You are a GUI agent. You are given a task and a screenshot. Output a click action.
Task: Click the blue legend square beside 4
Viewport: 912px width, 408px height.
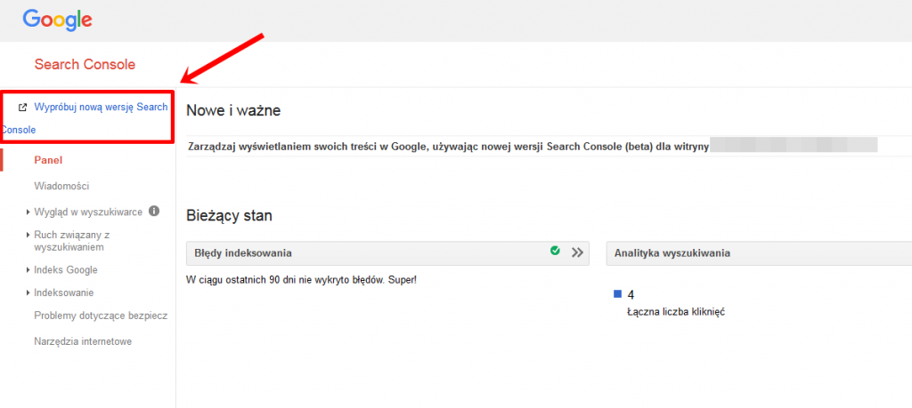tap(618, 294)
